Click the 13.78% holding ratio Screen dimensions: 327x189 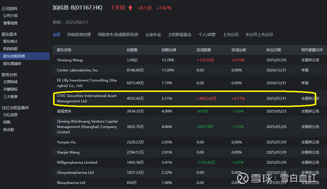tap(168, 60)
